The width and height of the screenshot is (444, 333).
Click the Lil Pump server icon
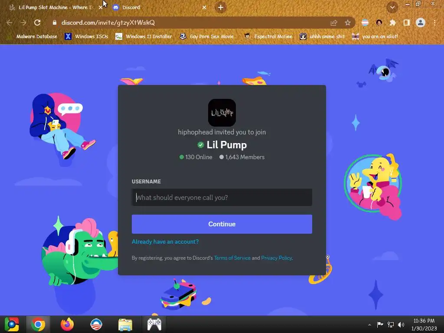click(222, 113)
